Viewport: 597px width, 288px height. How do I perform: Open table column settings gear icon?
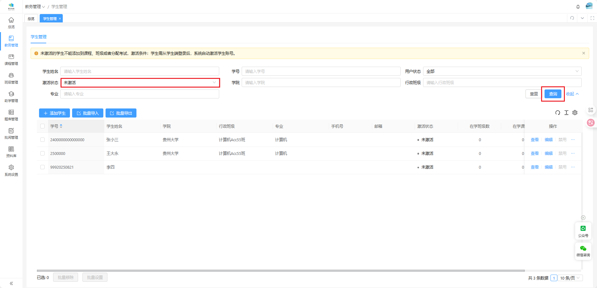click(575, 113)
